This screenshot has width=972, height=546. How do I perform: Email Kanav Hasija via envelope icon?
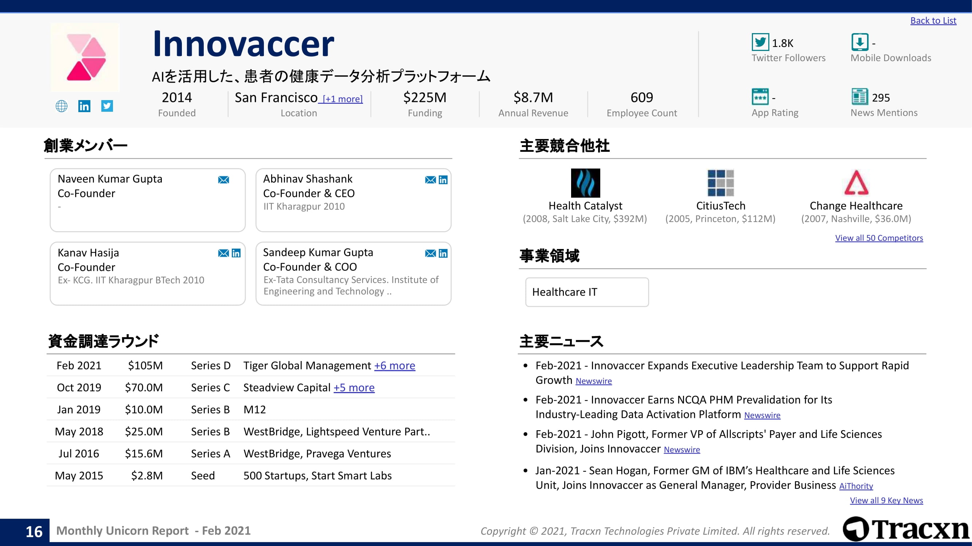pyautogui.click(x=223, y=253)
